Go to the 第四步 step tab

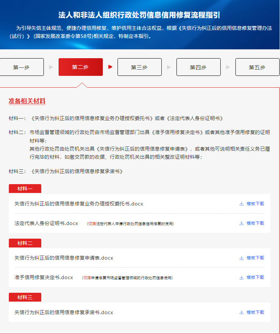tap(198, 67)
